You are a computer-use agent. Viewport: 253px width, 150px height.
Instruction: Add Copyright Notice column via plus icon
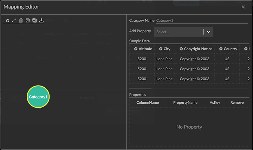tap(181, 49)
